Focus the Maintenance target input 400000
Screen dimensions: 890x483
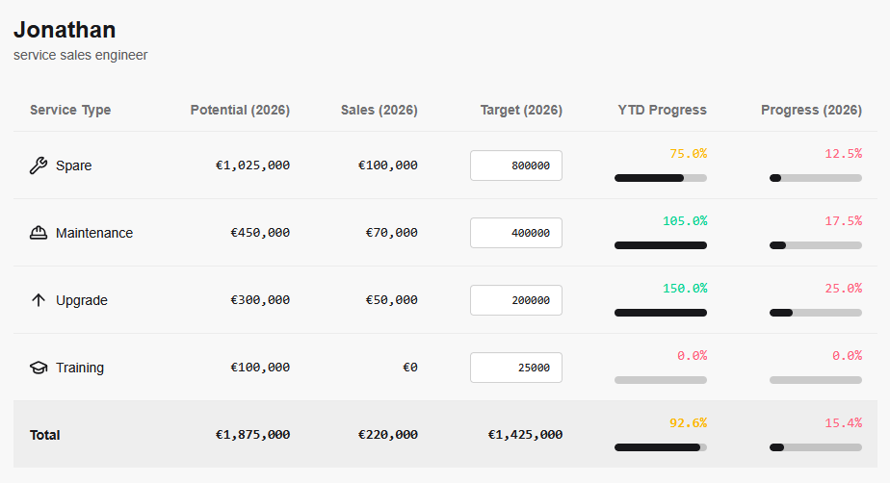point(515,233)
